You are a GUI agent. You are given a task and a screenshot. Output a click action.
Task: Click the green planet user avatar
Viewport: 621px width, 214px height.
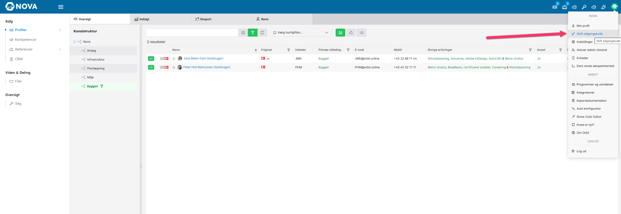click(x=615, y=6)
